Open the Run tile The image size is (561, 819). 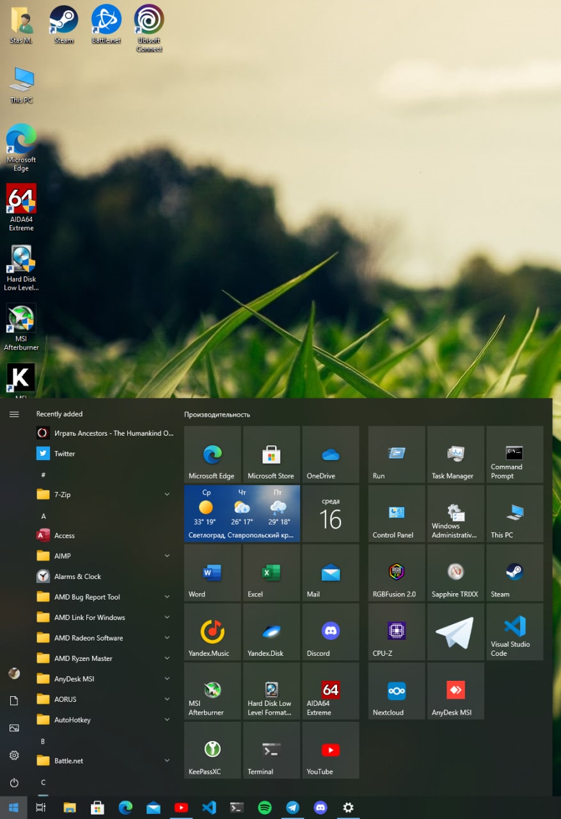pos(397,454)
